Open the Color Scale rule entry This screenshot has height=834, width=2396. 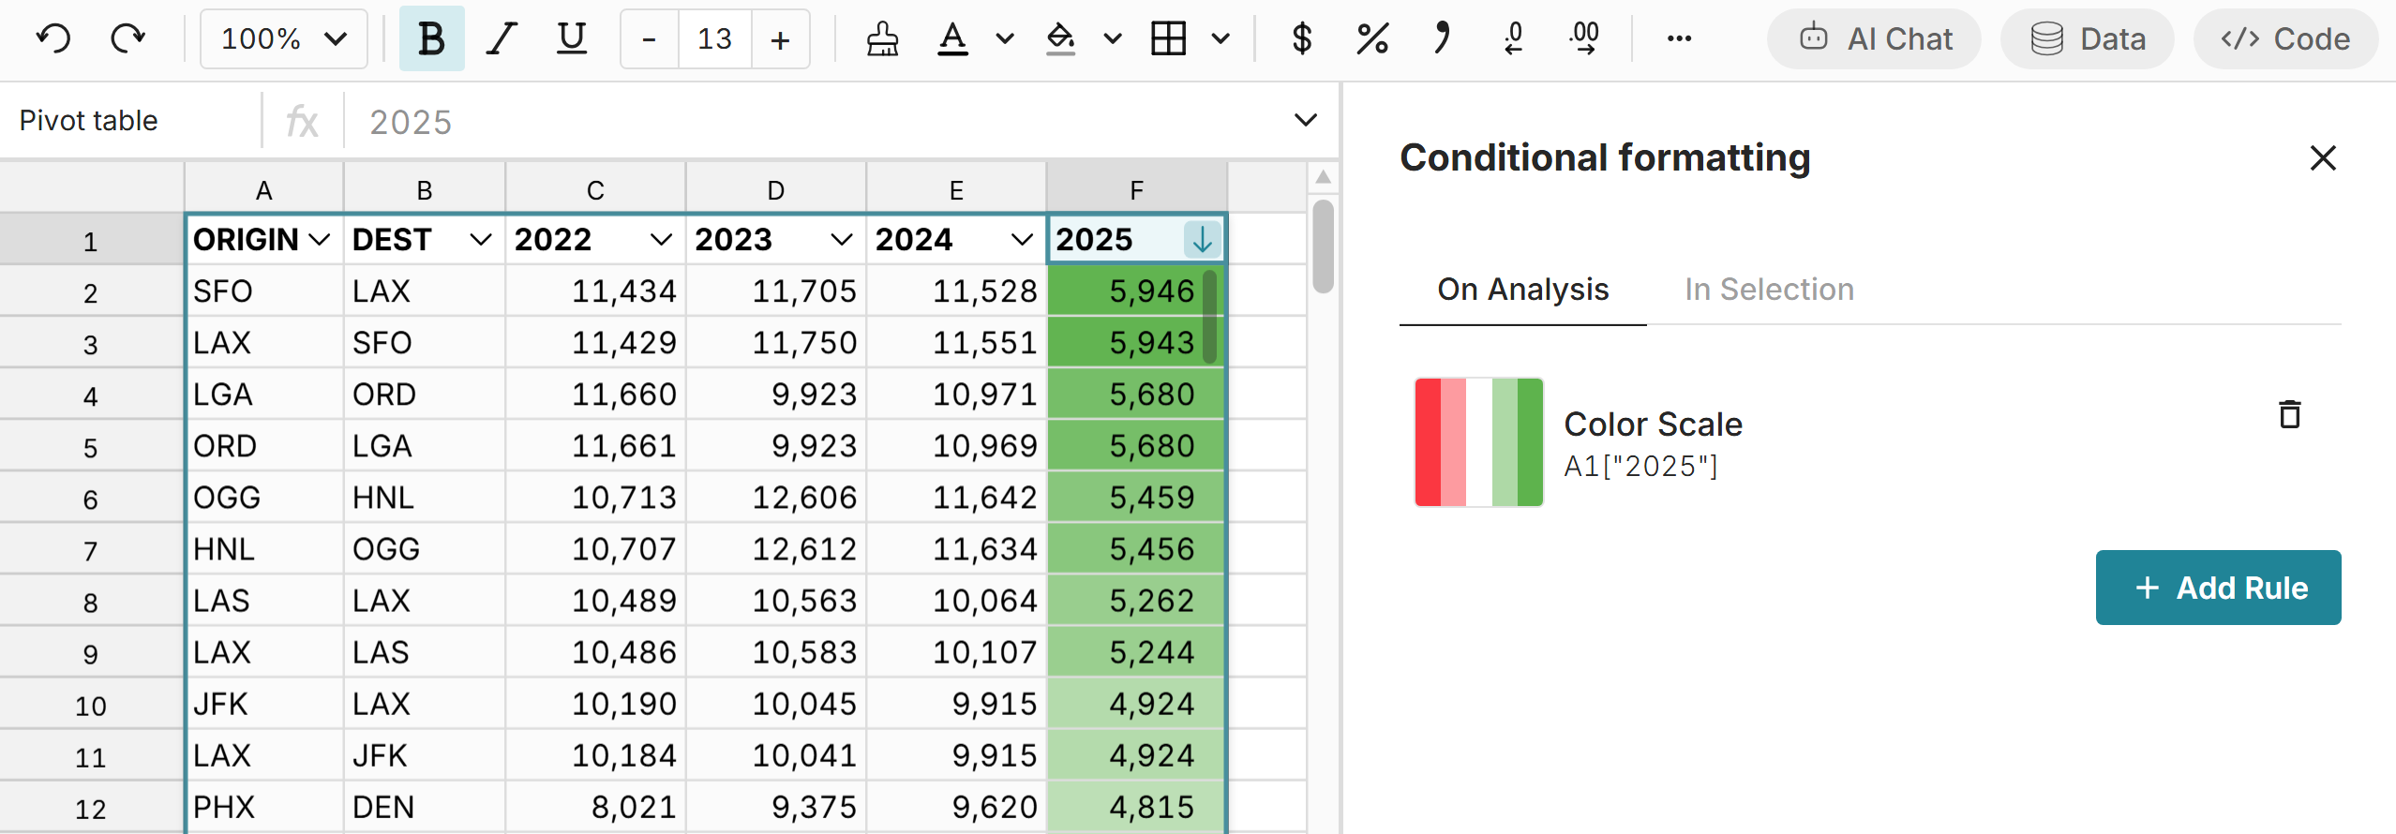click(1870, 442)
